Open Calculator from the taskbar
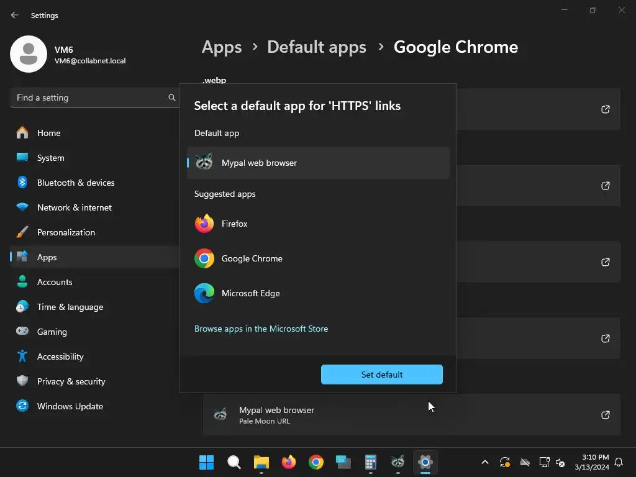Image resolution: width=636 pixels, height=477 pixels. coord(370,462)
